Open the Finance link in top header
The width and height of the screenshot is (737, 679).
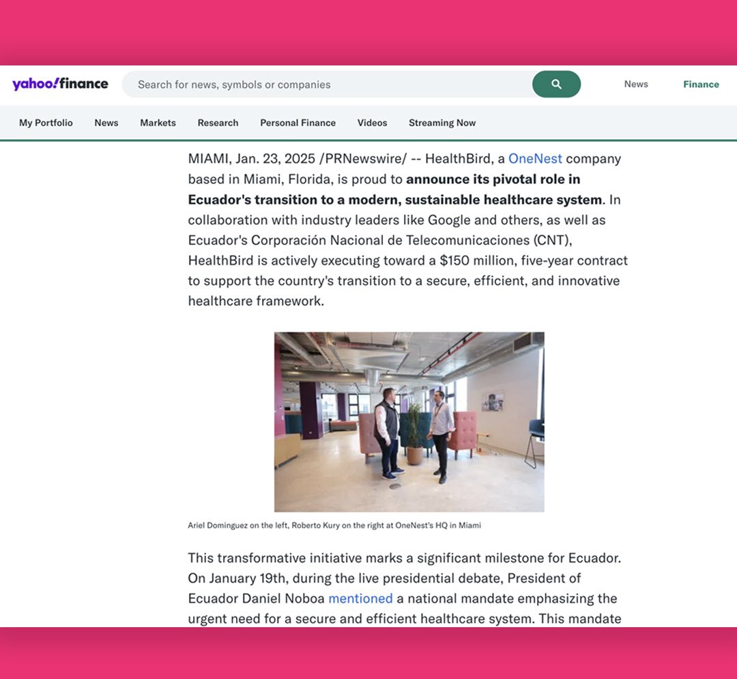tap(701, 85)
